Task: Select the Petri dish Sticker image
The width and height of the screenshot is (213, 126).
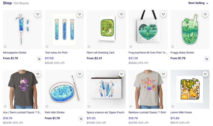Action: pyautogui.click(x=64, y=89)
